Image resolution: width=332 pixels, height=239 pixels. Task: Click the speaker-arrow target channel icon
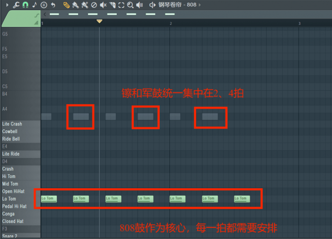pyautogui.click(x=152, y=5)
